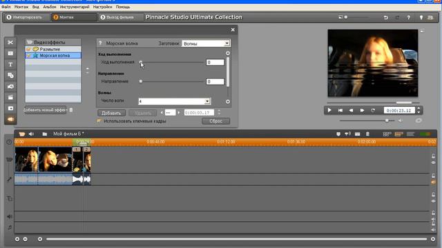Switch to the Импортировать tab
The width and height of the screenshot is (442, 248).
point(27,17)
